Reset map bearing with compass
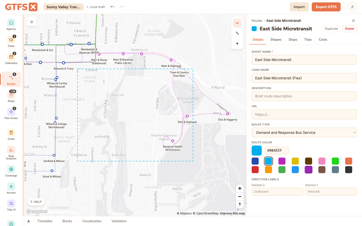This screenshot has height=226, width=362. point(240,204)
